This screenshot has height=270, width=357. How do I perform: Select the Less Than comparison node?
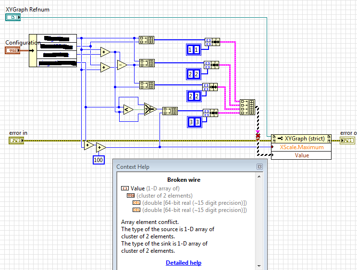(x=128, y=110)
